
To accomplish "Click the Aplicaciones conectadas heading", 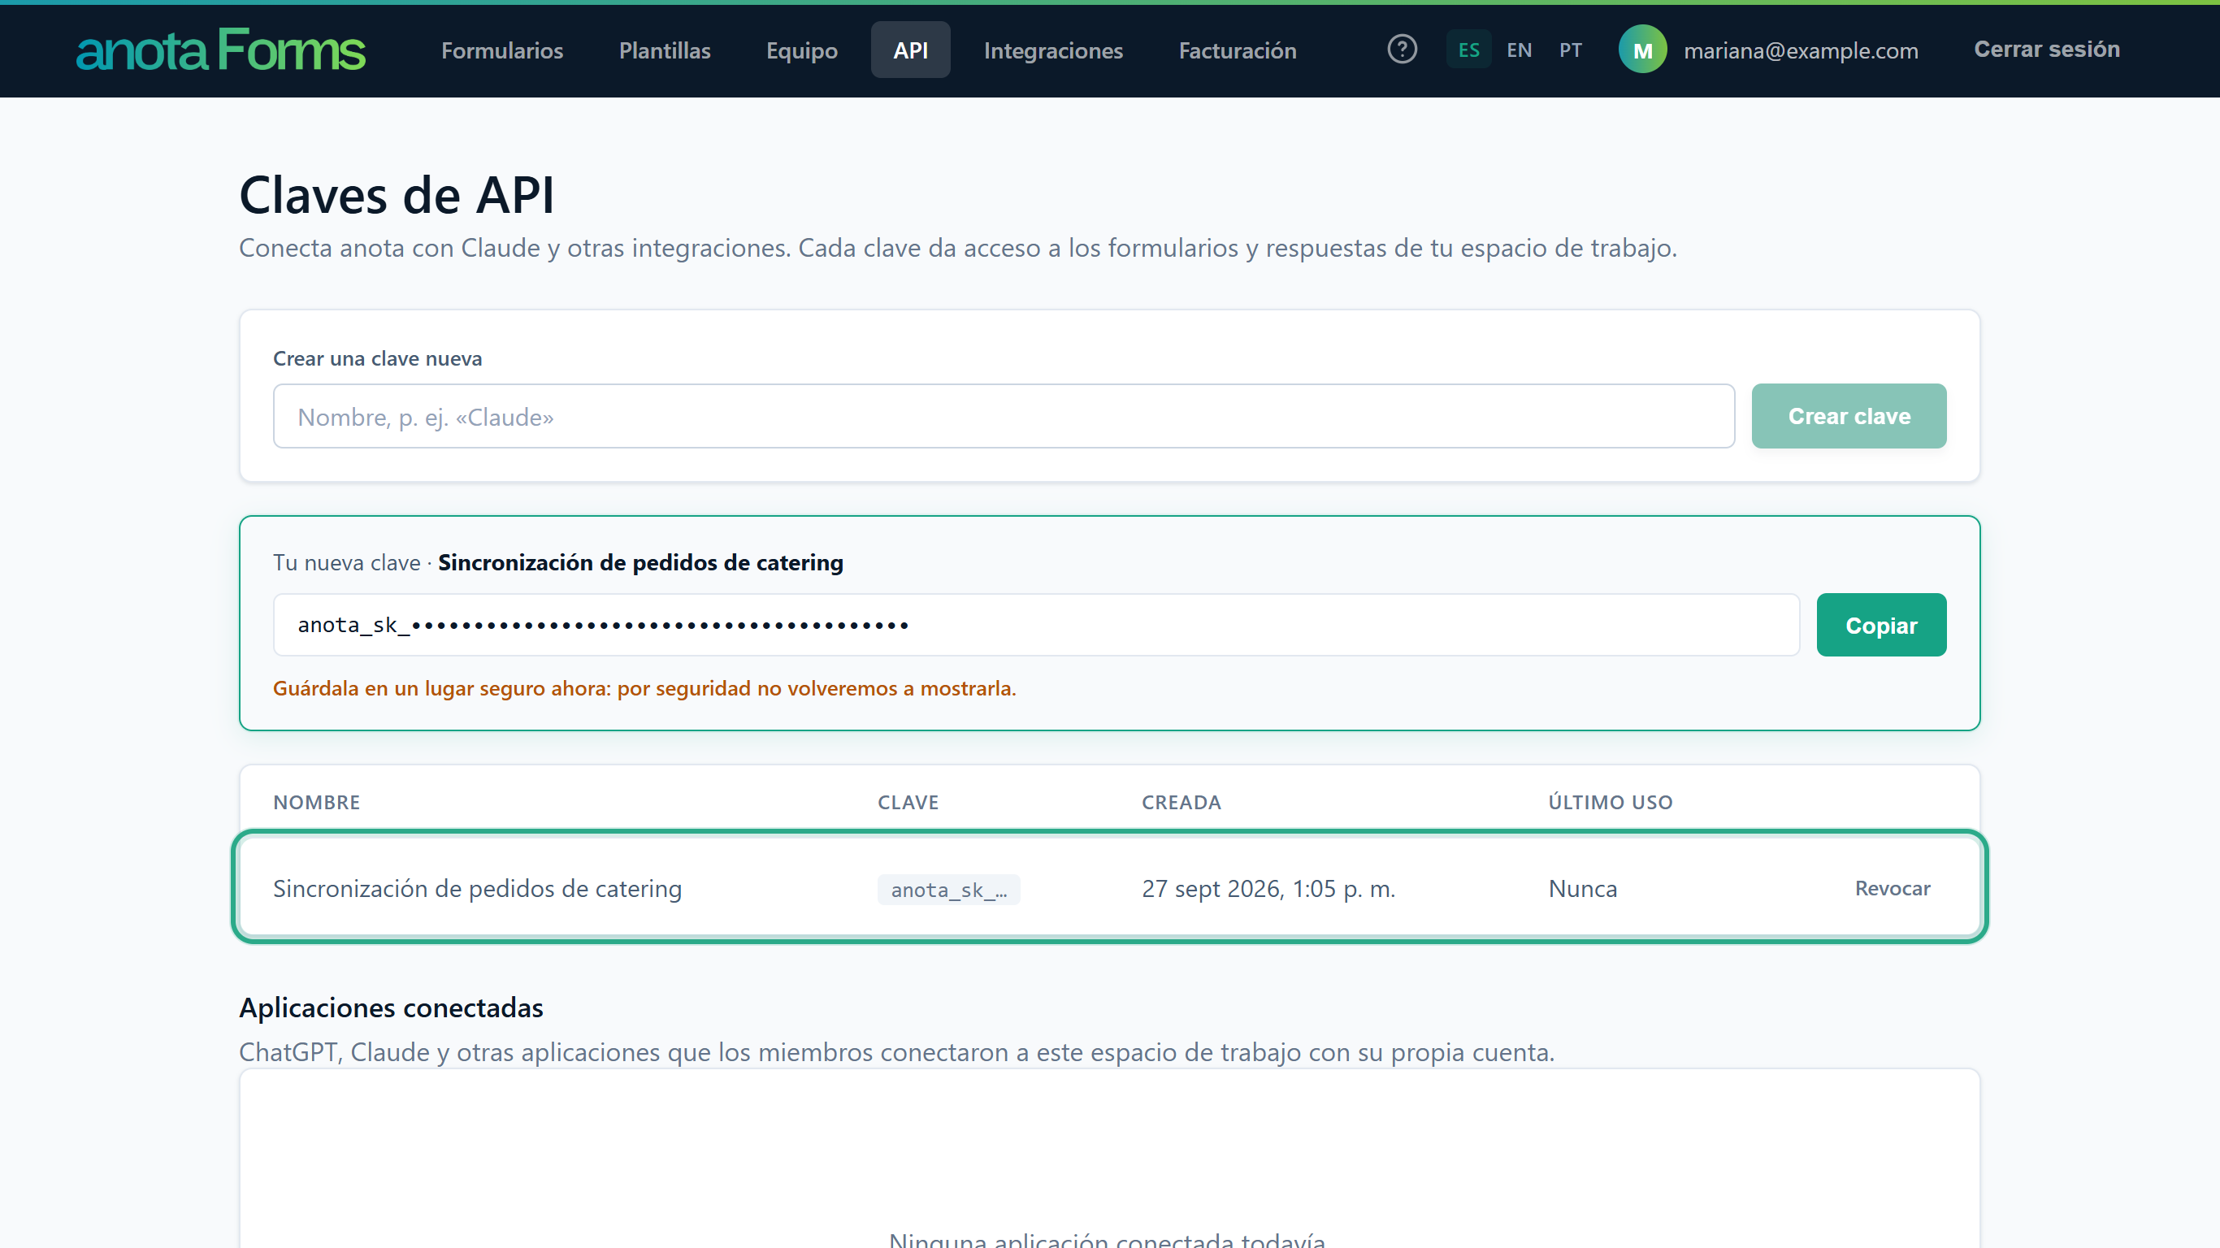I will click(391, 1007).
